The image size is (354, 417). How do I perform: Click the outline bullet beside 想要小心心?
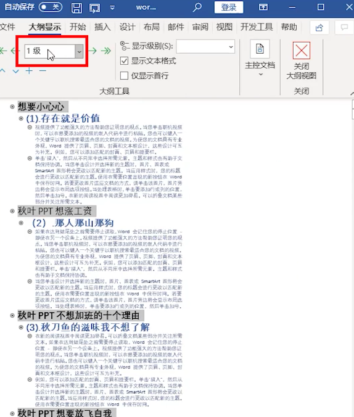point(12,107)
